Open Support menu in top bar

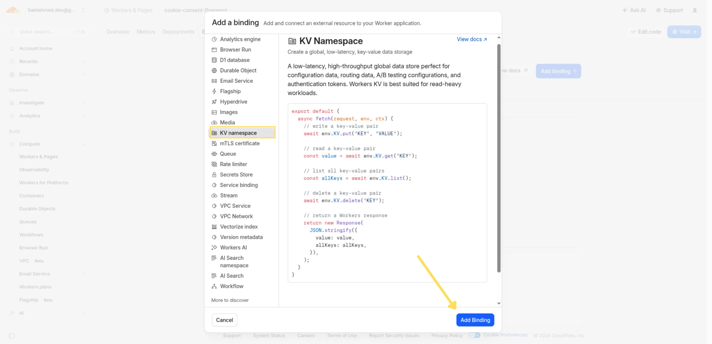click(x=669, y=10)
